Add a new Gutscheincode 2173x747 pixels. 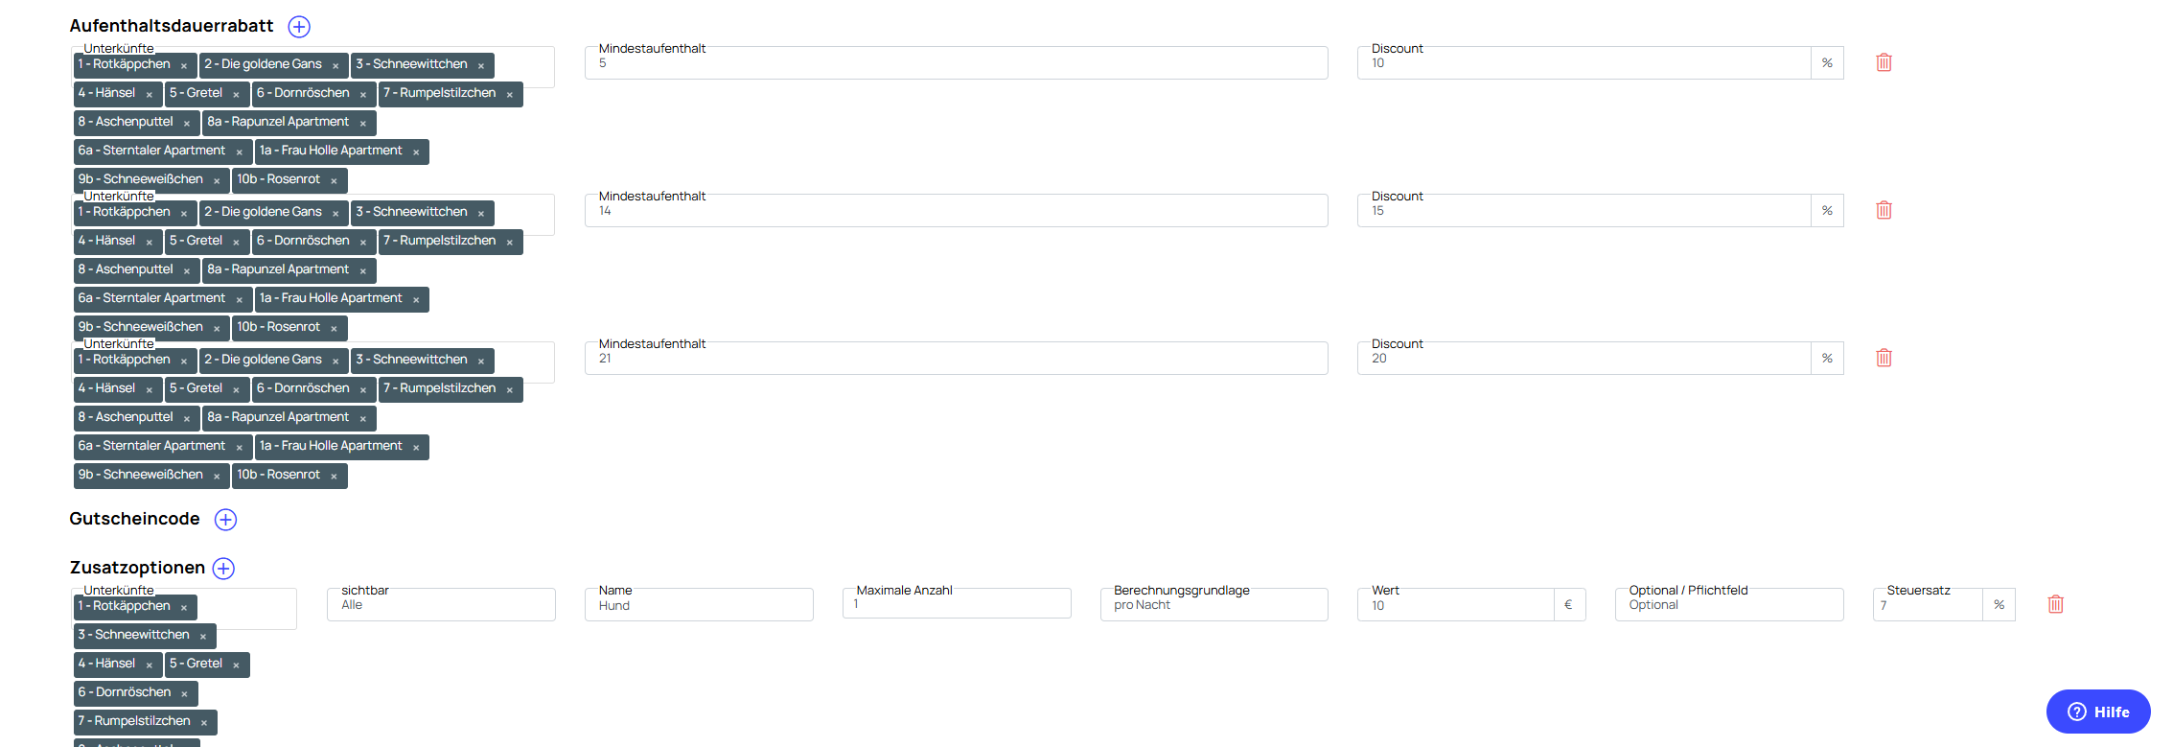pyautogui.click(x=225, y=520)
